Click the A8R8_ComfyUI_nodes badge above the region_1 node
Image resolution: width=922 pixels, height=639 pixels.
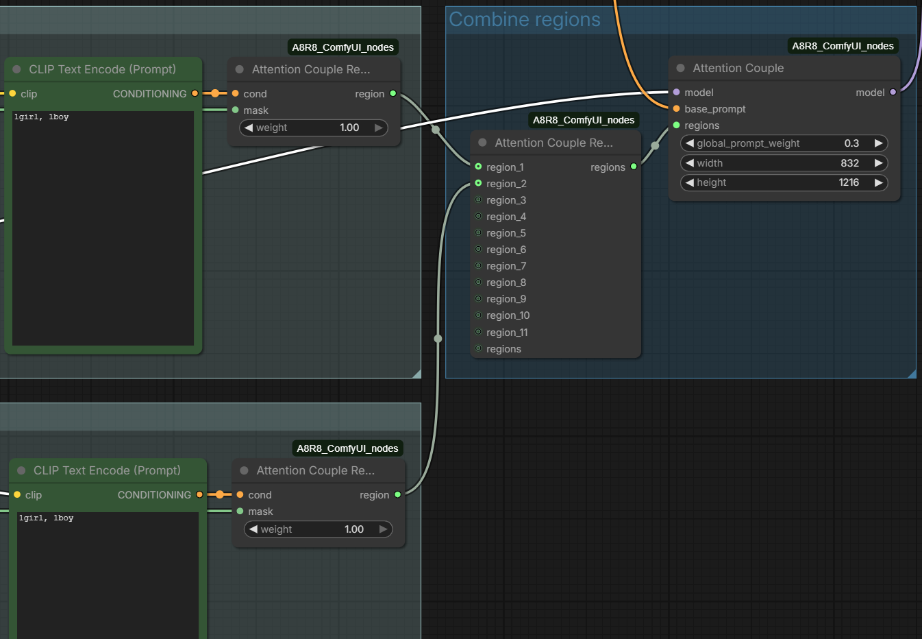click(584, 120)
